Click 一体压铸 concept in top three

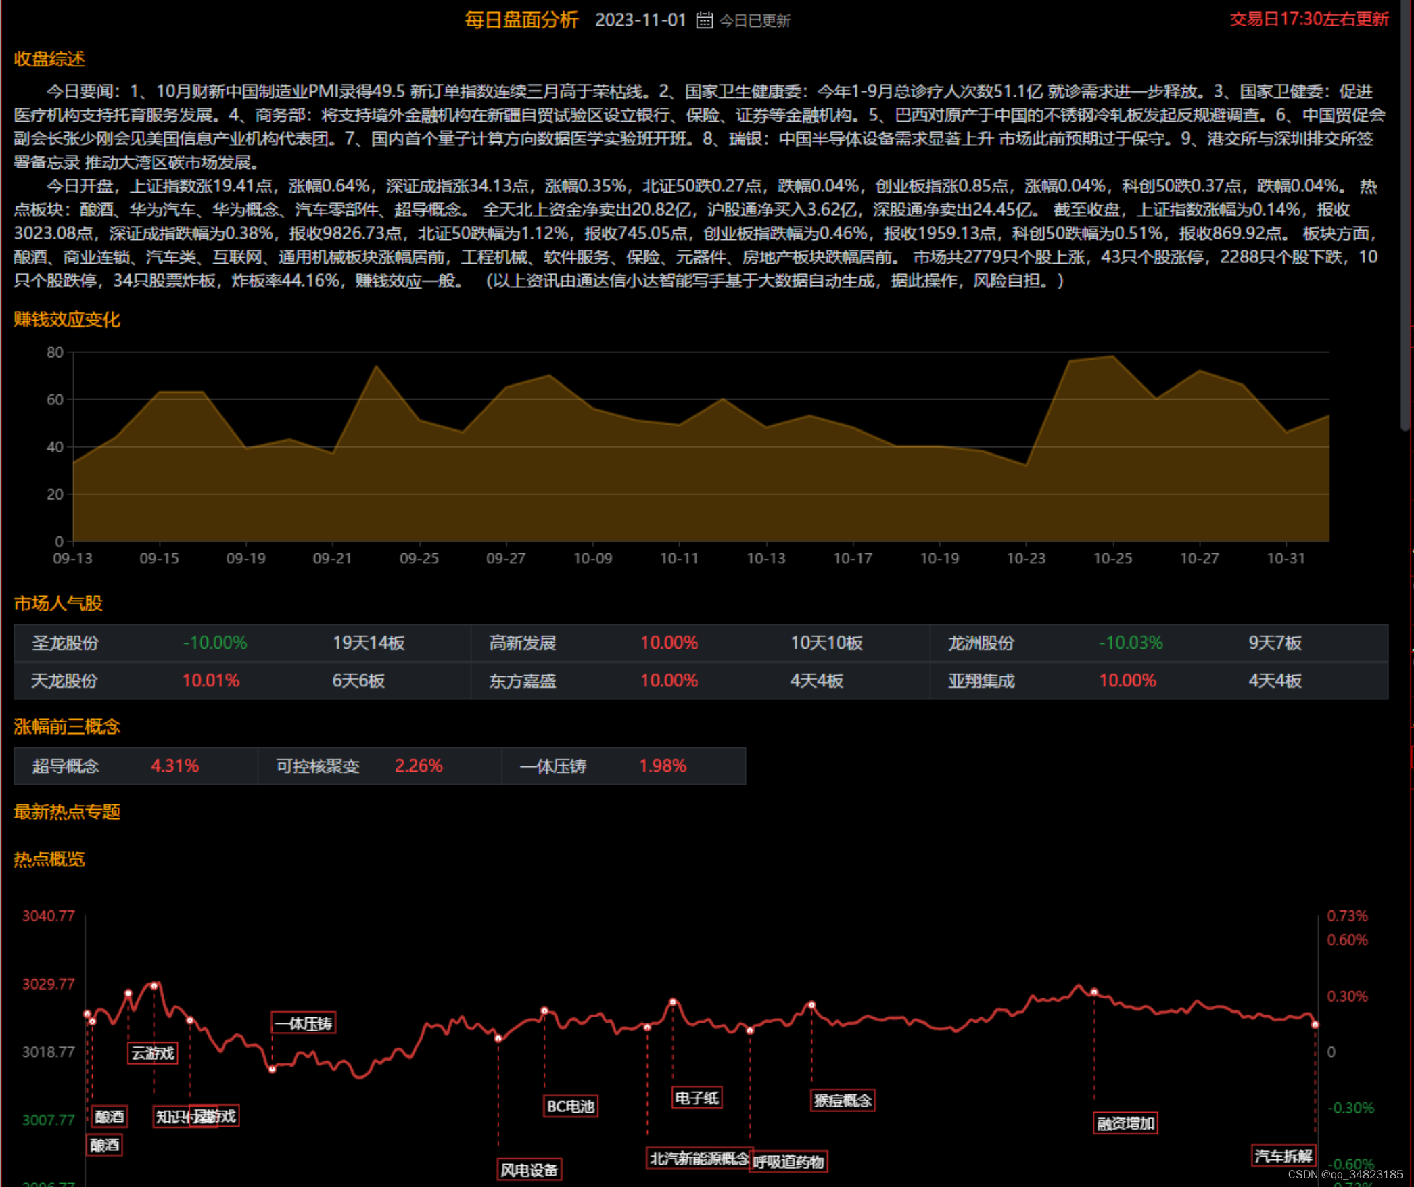553,766
